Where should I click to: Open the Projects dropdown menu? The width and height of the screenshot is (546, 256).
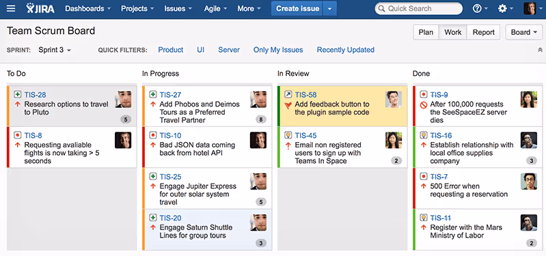pos(137,8)
